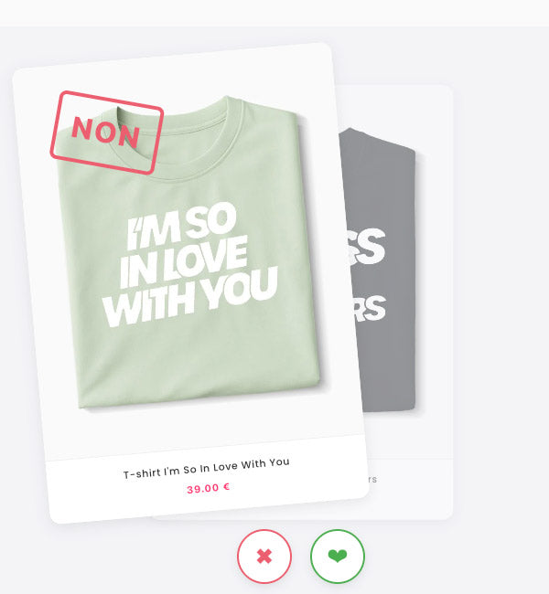
Task: Open the T-shirt I'm So In Love With You title
Action: 207,468
